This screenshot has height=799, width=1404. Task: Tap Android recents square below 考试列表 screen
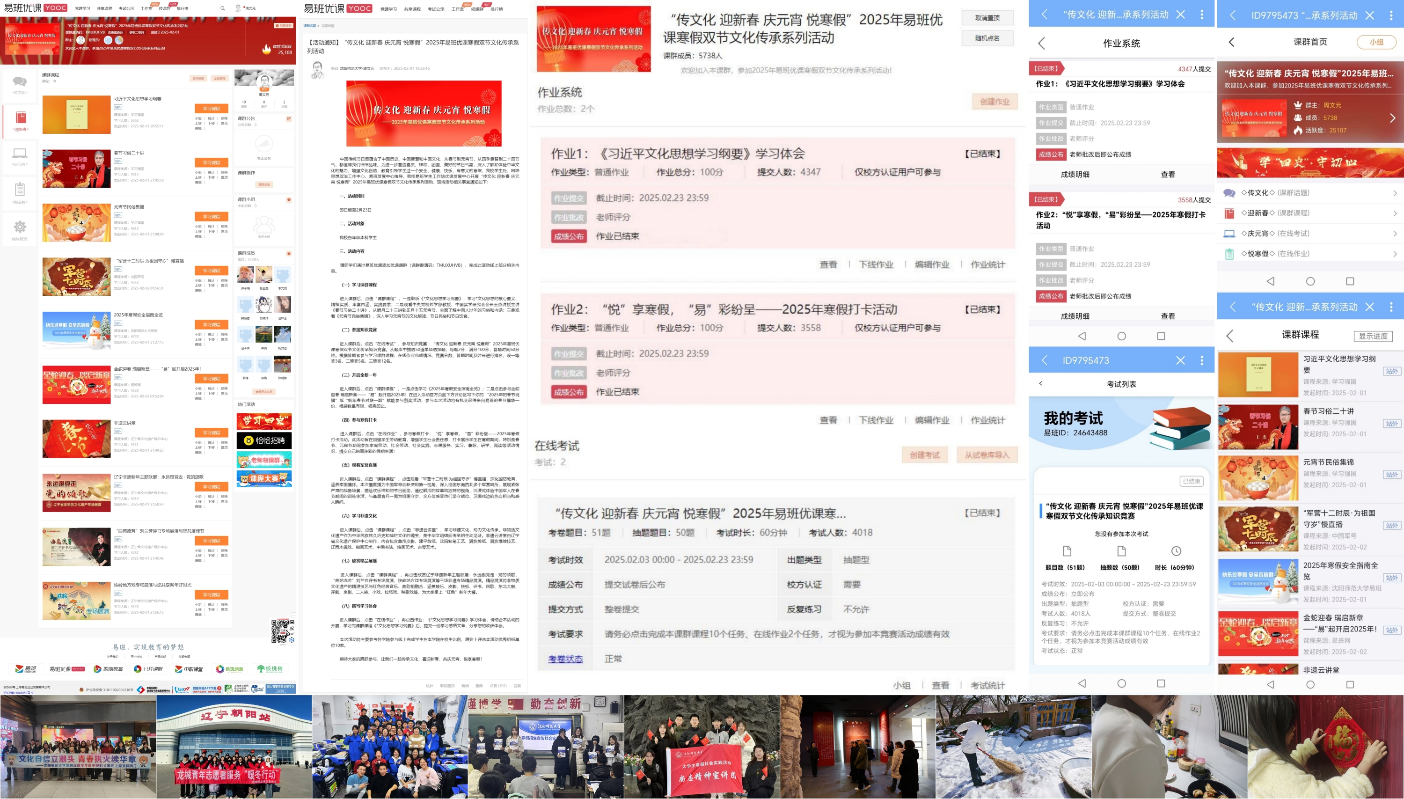(1161, 683)
